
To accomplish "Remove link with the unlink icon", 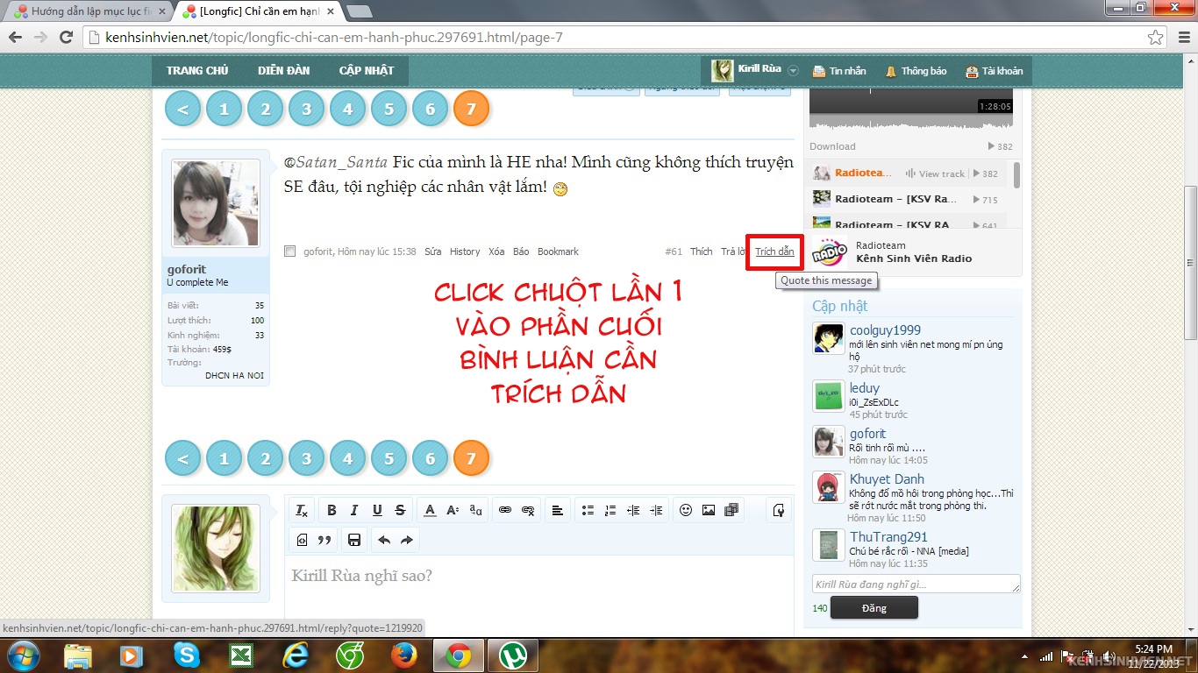I will [x=528, y=510].
